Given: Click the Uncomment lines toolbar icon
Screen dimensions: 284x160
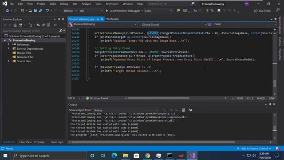Looking at the screenshot, I should pyautogui.click(x=212, y=11).
